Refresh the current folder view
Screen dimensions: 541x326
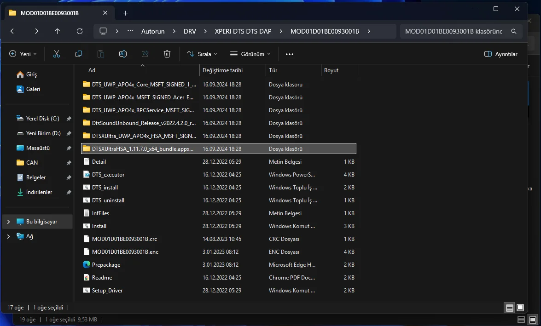coord(80,31)
